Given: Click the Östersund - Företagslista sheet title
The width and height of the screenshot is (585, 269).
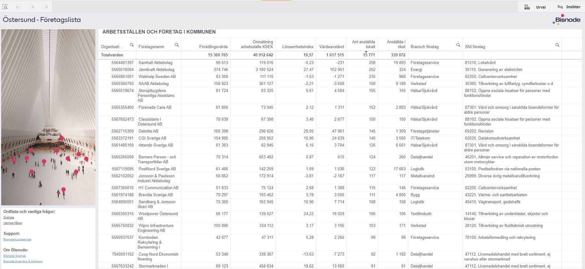Looking at the screenshot, I should point(42,20).
